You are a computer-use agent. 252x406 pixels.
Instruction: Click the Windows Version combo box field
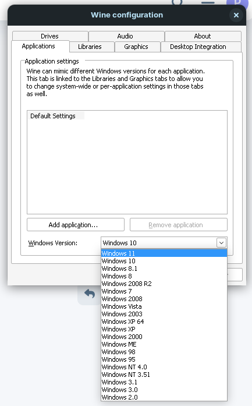(x=164, y=243)
